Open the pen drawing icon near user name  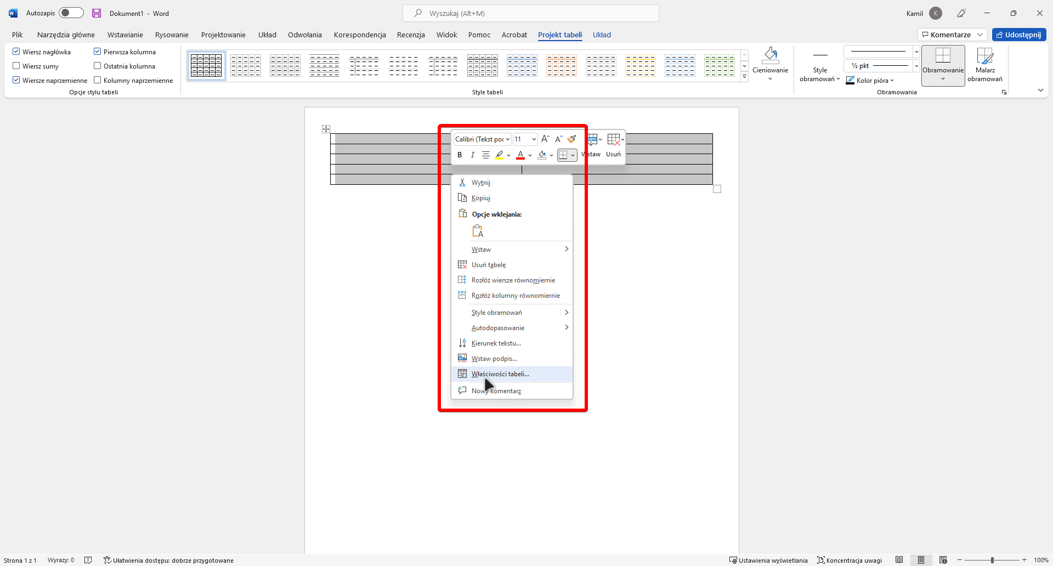[961, 13]
